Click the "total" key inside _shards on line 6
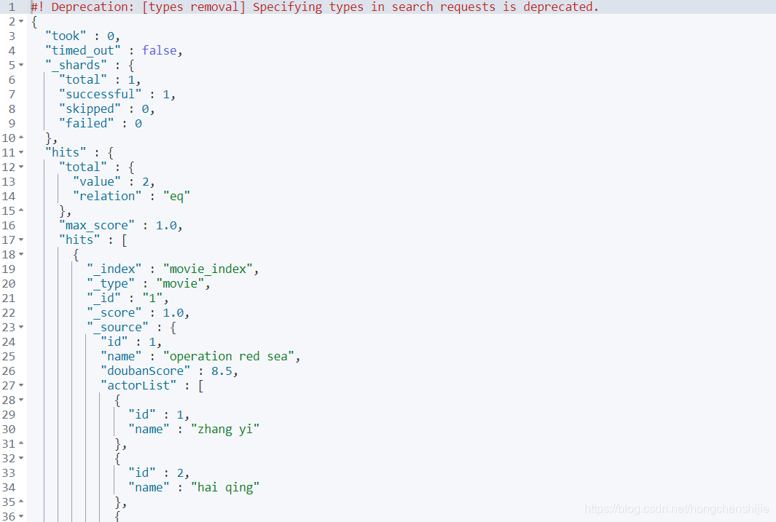The height and width of the screenshot is (522, 776). (x=82, y=79)
